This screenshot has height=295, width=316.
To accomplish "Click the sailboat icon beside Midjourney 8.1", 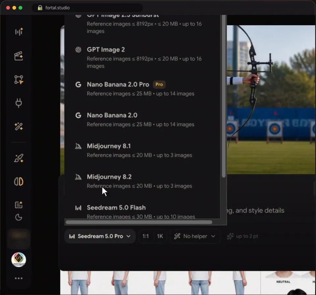I will (78, 146).
